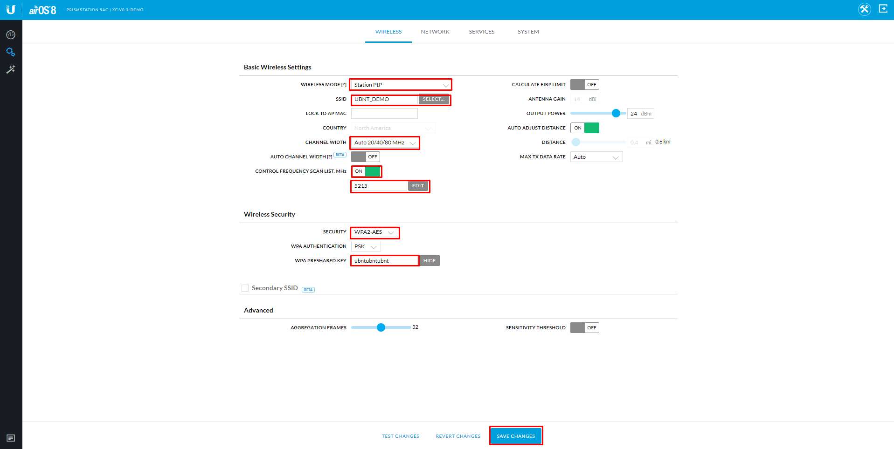
Task: Launch the setup wizard wand icon
Action: pos(11,69)
